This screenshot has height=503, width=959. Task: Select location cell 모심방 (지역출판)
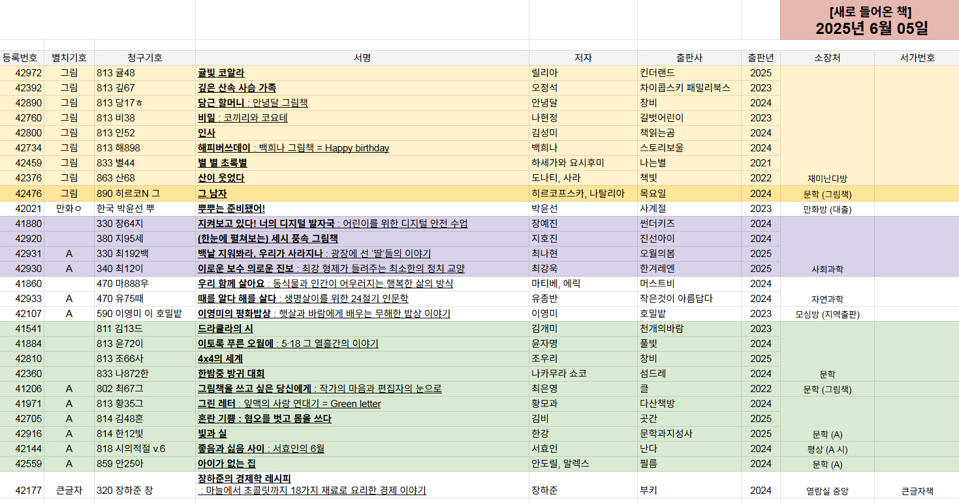coord(827,314)
